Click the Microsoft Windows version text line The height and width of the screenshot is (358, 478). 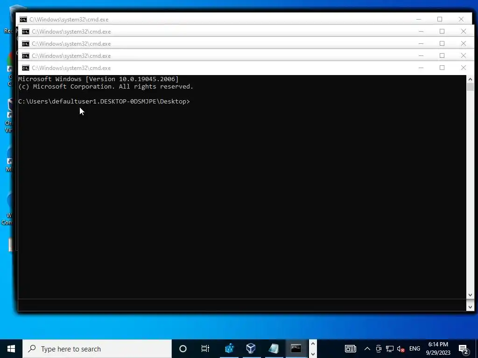[98, 79]
